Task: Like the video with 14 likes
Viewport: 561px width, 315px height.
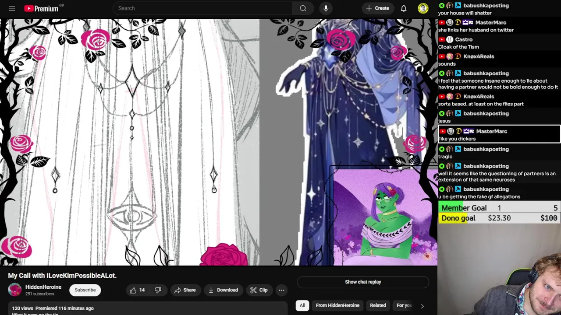Action: 137,290
